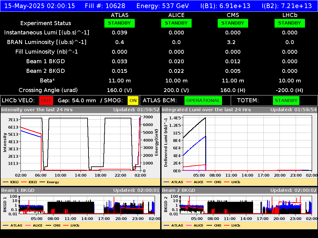Click the 'Fill Luminosity (nb)^-1' row label
The image size is (318, 238).
pyautogui.click(x=47, y=52)
